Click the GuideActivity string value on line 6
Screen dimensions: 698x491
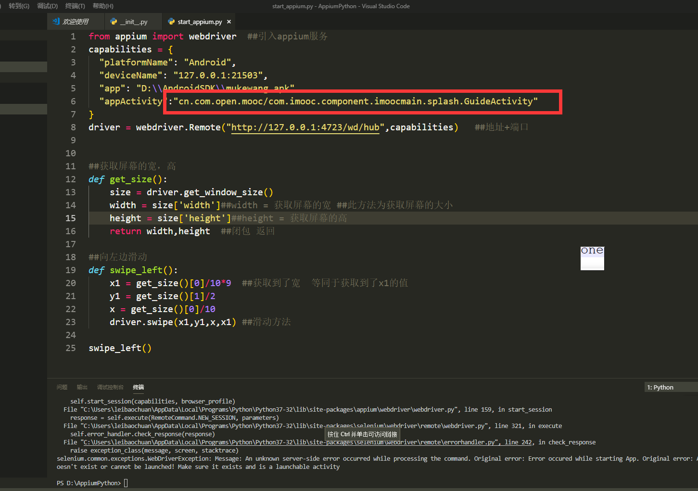[355, 101]
